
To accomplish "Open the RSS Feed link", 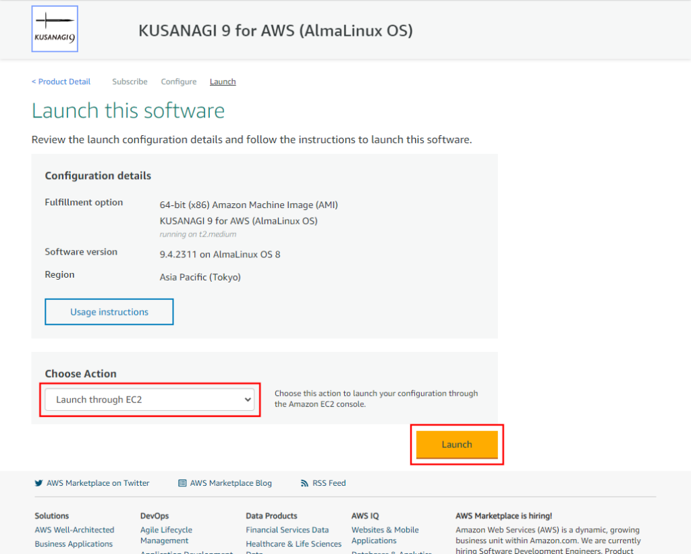I will tap(329, 483).
